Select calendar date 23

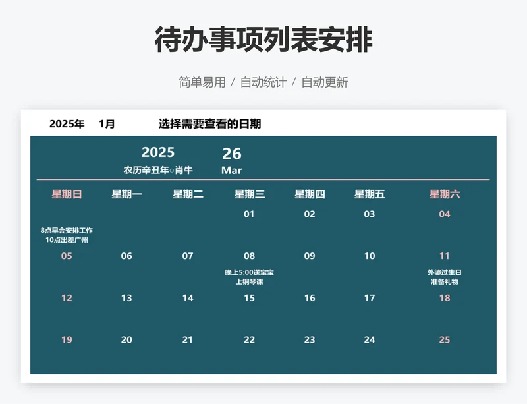[x=310, y=340]
